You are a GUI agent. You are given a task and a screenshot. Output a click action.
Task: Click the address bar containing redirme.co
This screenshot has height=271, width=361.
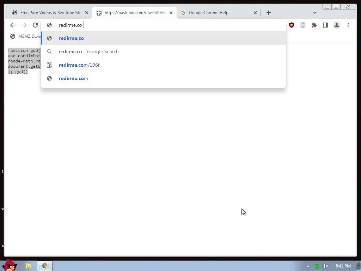point(164,25)
